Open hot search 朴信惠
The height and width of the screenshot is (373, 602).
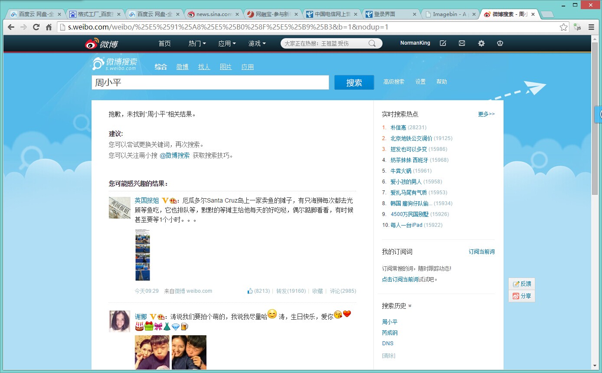point(398,128)
